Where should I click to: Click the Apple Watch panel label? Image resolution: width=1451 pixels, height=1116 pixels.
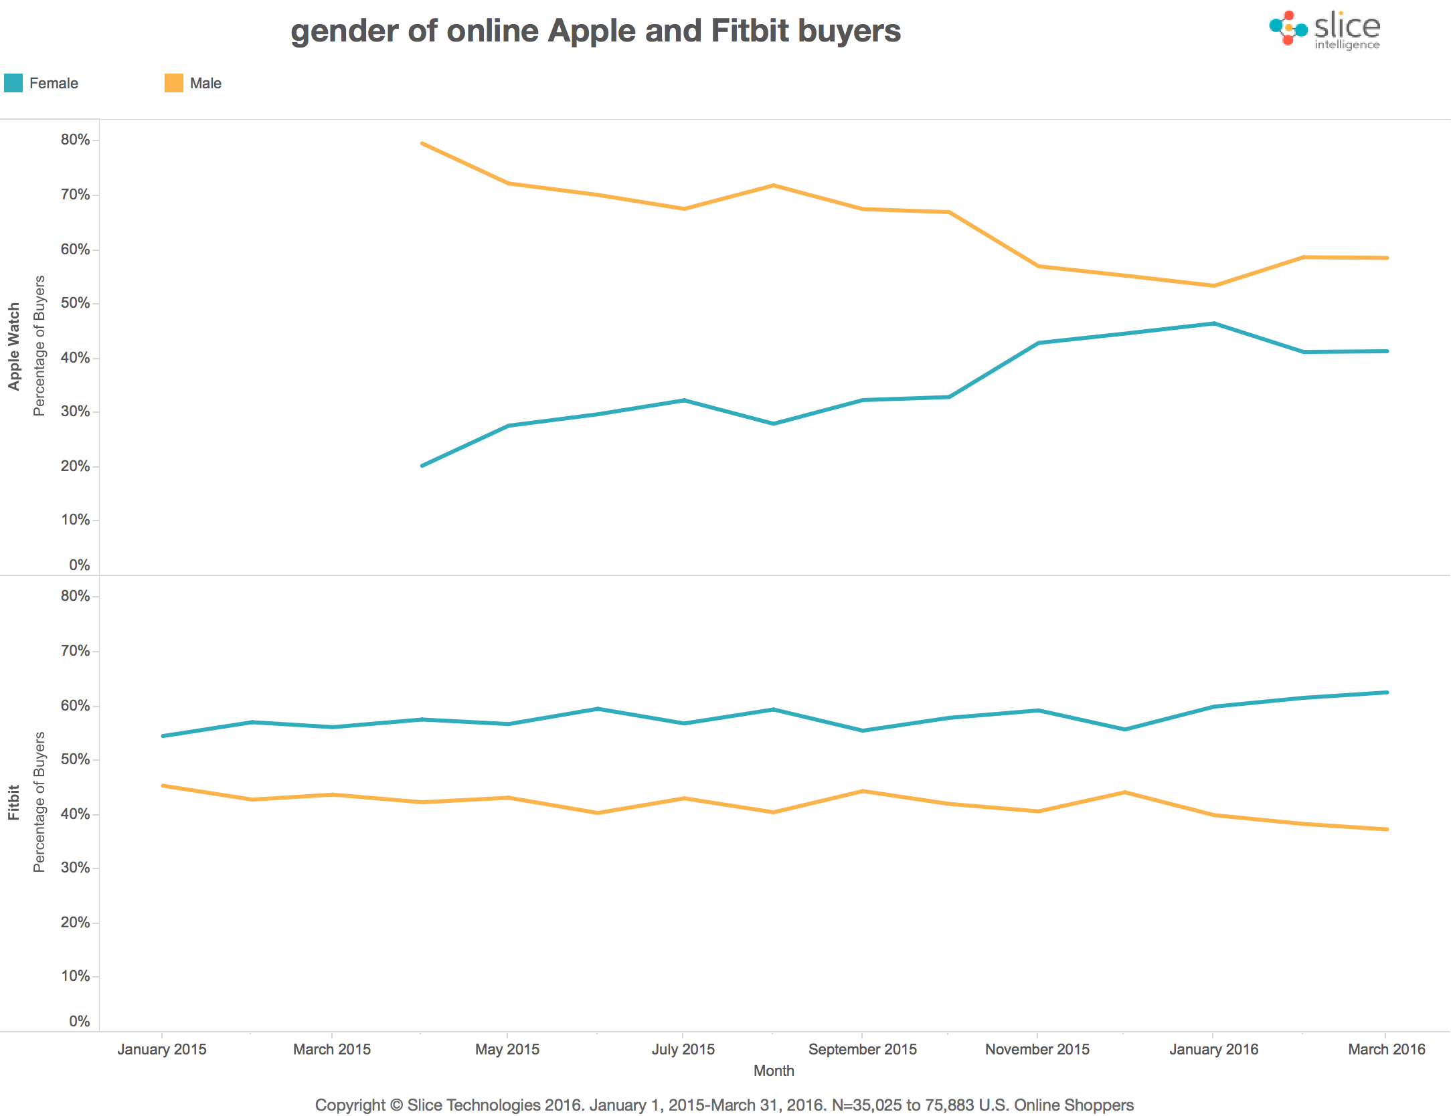pyautogui.click(x=14, y=347)
